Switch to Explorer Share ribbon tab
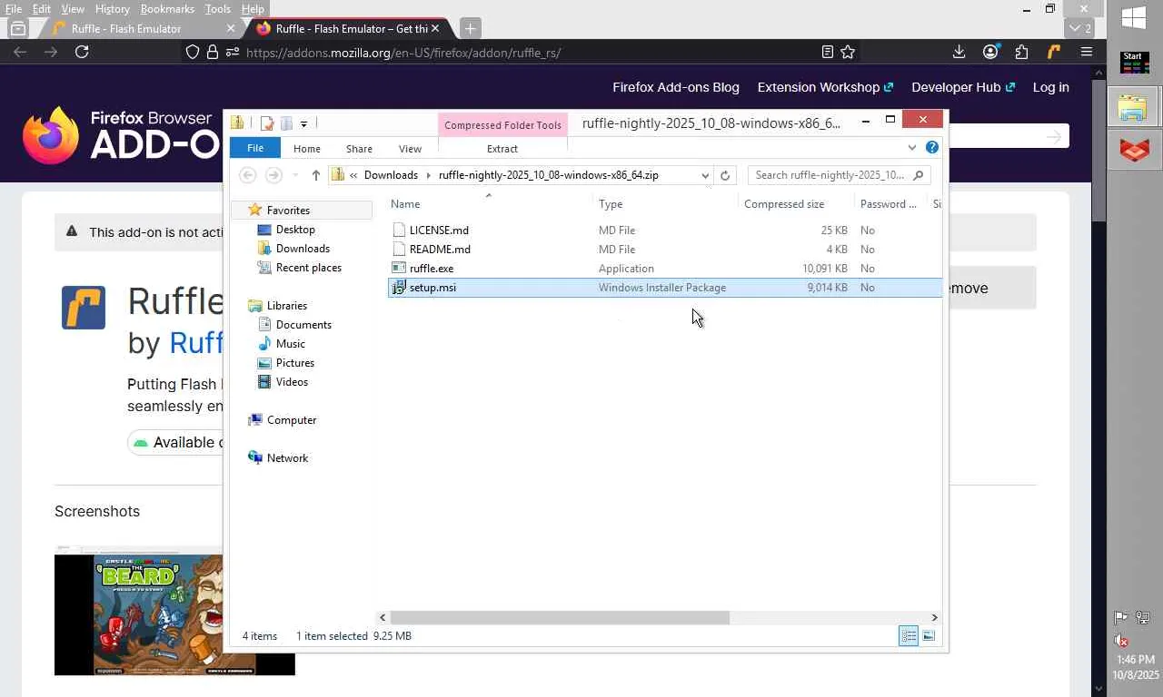Viewport: 1163px width, 697px height. [359, 148]
